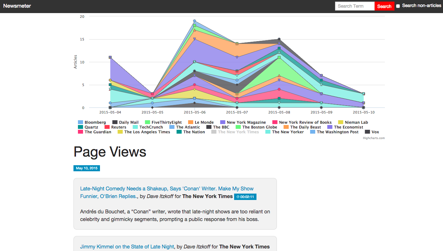Toggle The Nation legend entry
The image size is (443, 251).
(191, 132)
